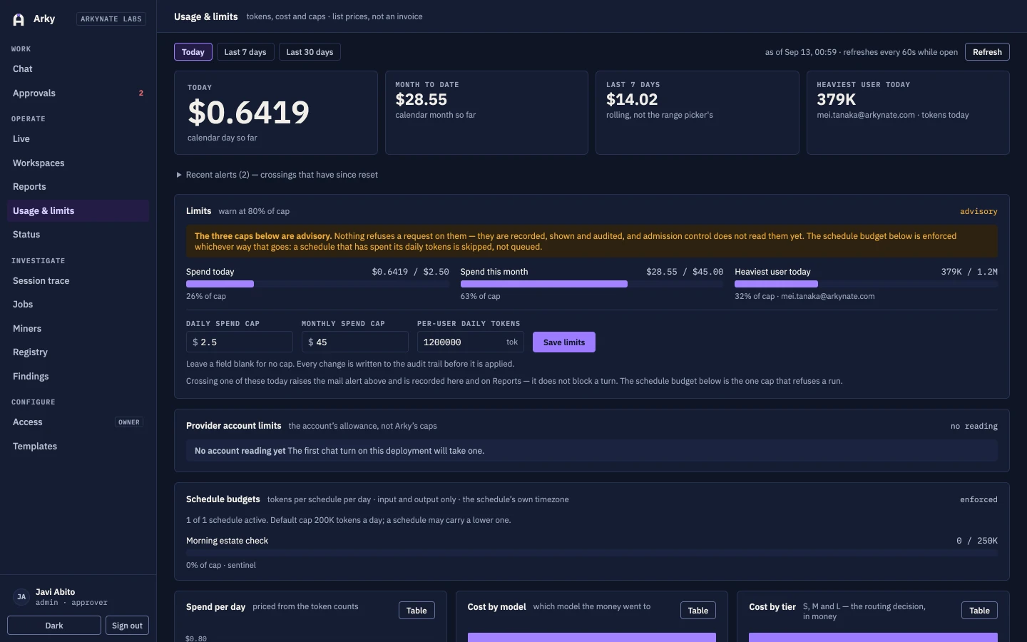Click the 'Morning estate check' schedule name

[x=227, y=541]
